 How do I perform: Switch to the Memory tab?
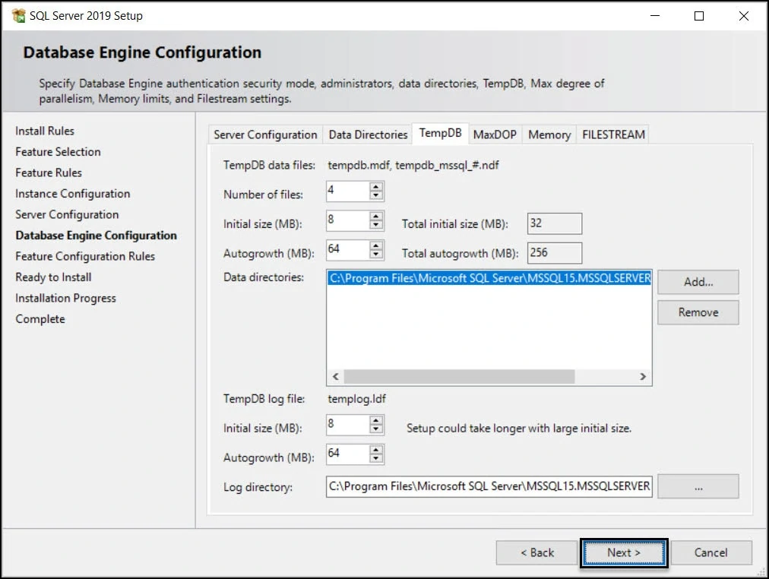tap(549, 134)
